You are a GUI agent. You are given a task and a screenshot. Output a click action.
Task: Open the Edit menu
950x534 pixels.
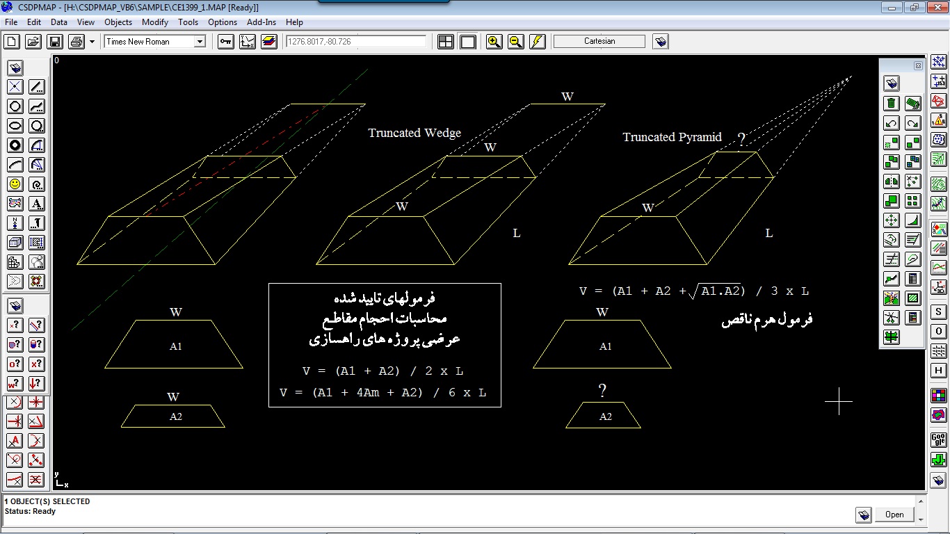(x=34, y=22)
